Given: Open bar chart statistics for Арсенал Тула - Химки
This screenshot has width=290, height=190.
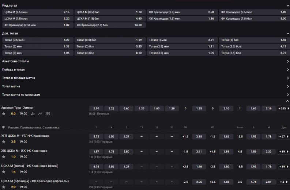Looking at the screenshot, I should point(33,114).
